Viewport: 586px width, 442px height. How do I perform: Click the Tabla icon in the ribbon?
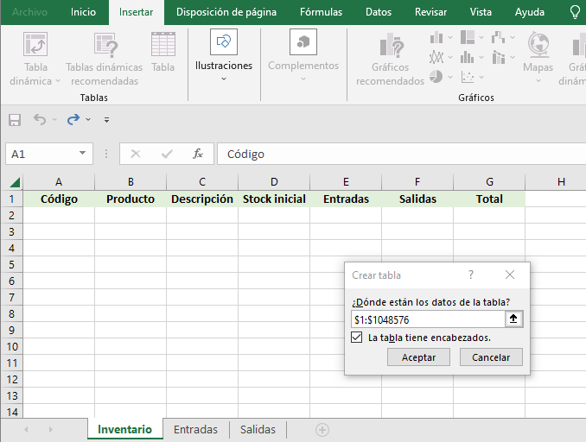(x=163, y=44)
